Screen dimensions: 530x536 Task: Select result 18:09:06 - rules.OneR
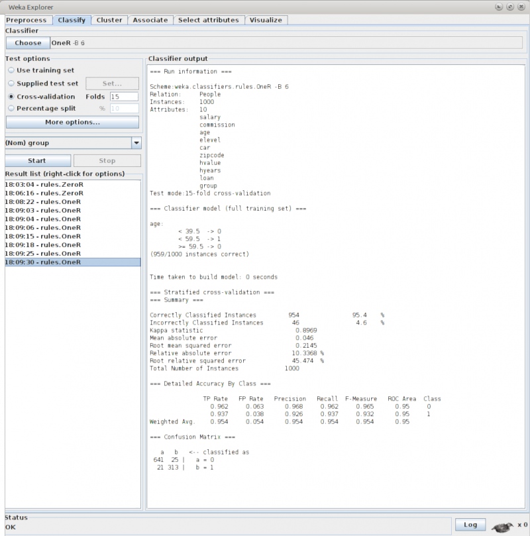point(72,228)
